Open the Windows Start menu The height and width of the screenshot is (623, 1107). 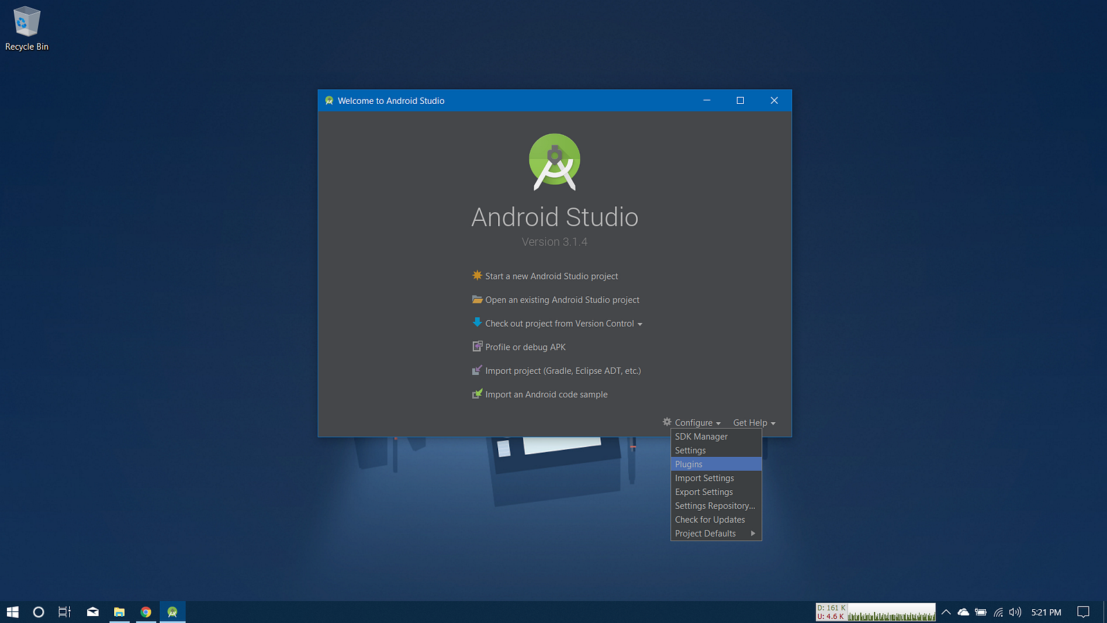(12, 612)
